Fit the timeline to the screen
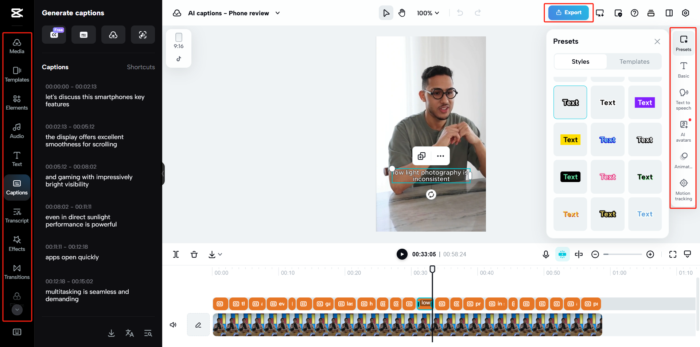Image resolution: width=700 pixels, height=347 pixels. (673, 254)
